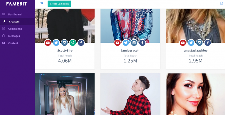Screen dimensions: 225x115
Task: Click the Create Campaign button
Action: [x=59, y=4]
